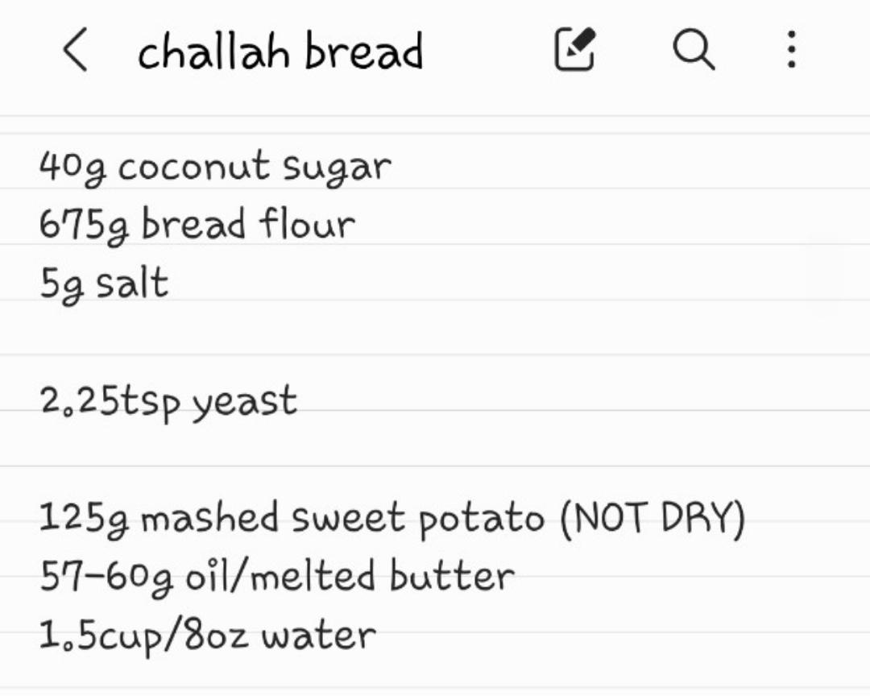
Task: Tap the "5g salt" line
Action: [105, 283]
